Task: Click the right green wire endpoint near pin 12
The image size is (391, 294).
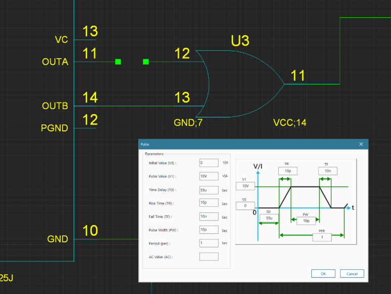Action: coord(146,62)
